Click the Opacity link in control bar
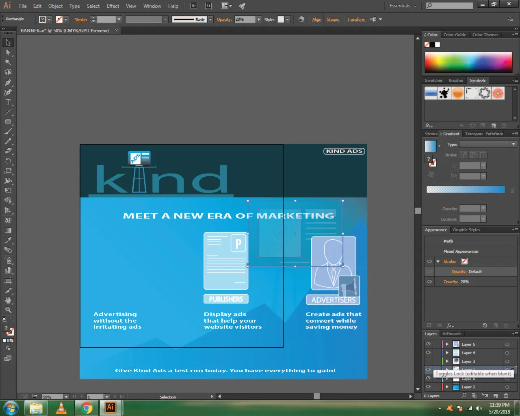Image resolution: width=520 pixels, height=416 pixels. point(224,19)
